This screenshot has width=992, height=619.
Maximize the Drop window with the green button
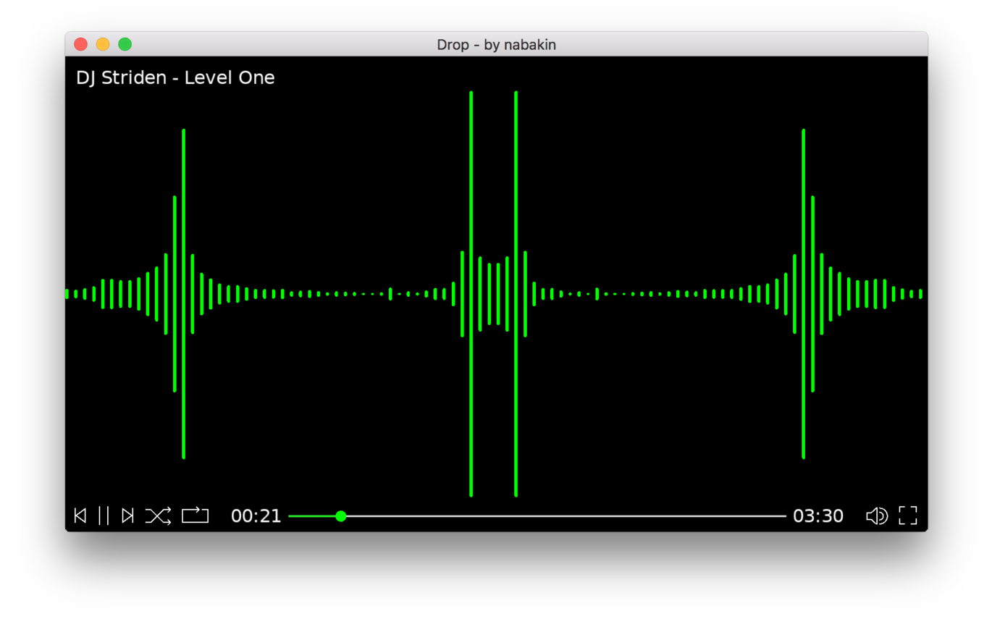click(125, 44)
